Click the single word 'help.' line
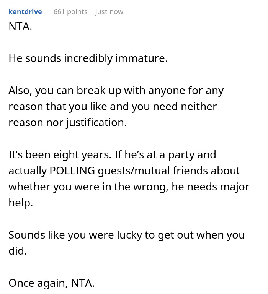This screenshot has height=294, width=268. [x=21, y=203]
